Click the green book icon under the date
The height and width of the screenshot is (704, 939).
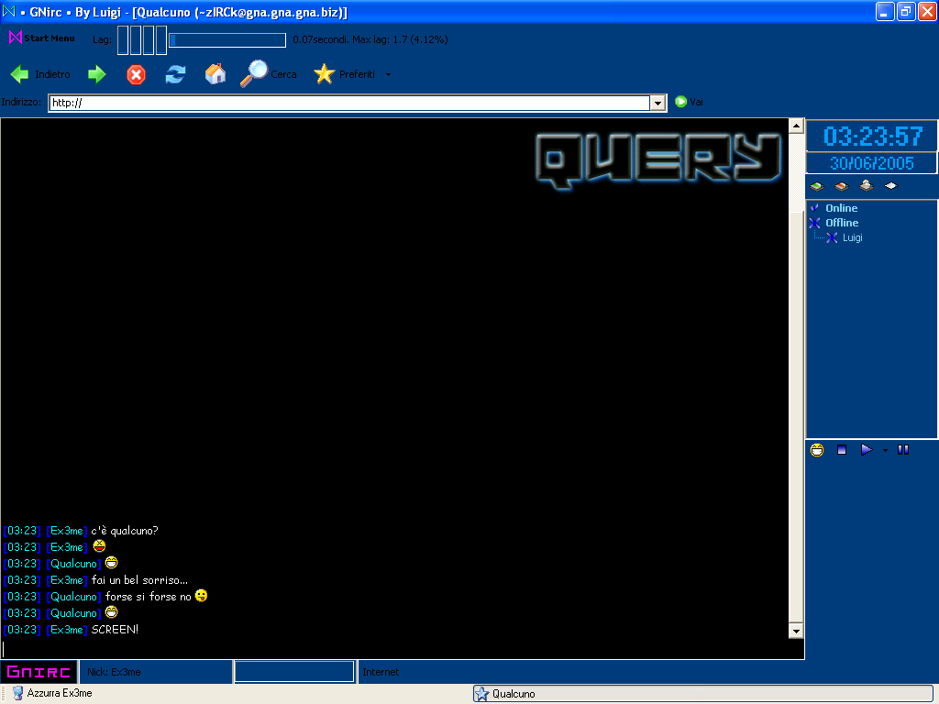(816, 186)
